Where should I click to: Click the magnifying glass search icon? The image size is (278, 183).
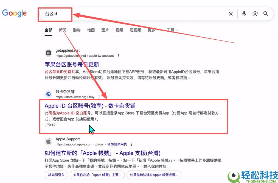pos(266,13)
